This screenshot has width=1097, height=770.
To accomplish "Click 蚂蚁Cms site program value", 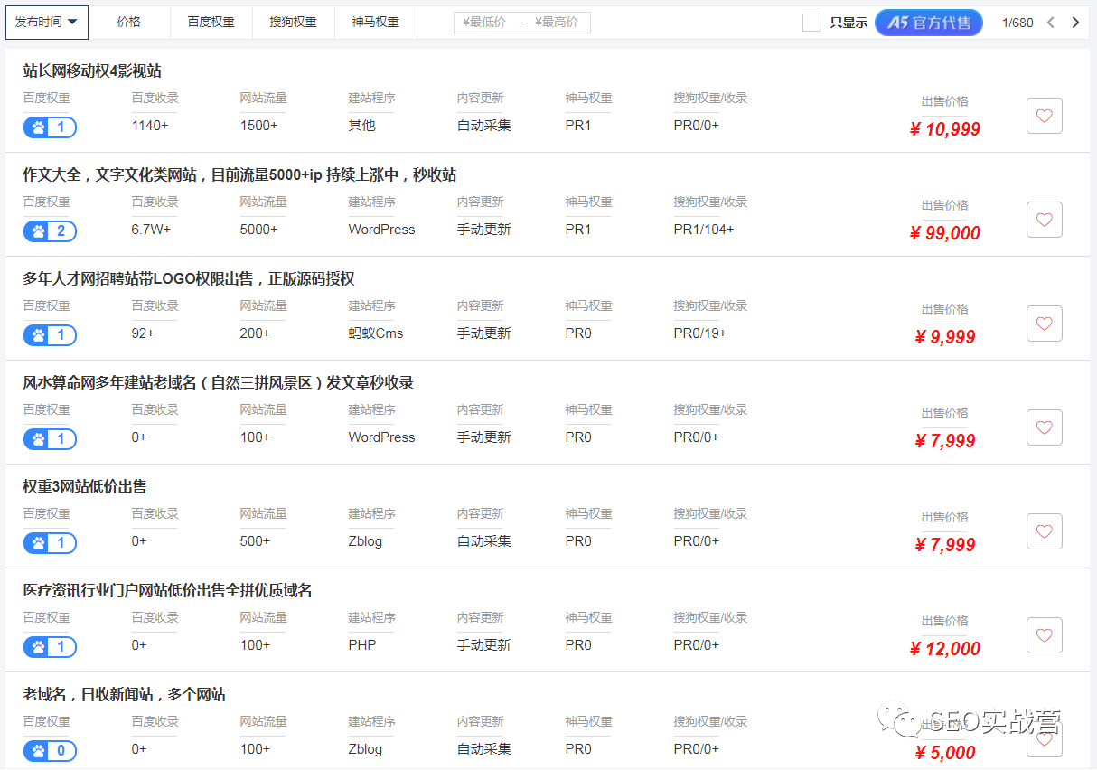I will point(376,333).
